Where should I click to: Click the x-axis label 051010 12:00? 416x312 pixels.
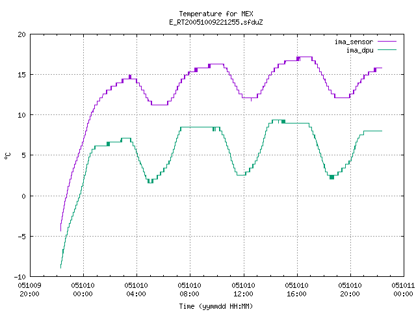[244, 290]
